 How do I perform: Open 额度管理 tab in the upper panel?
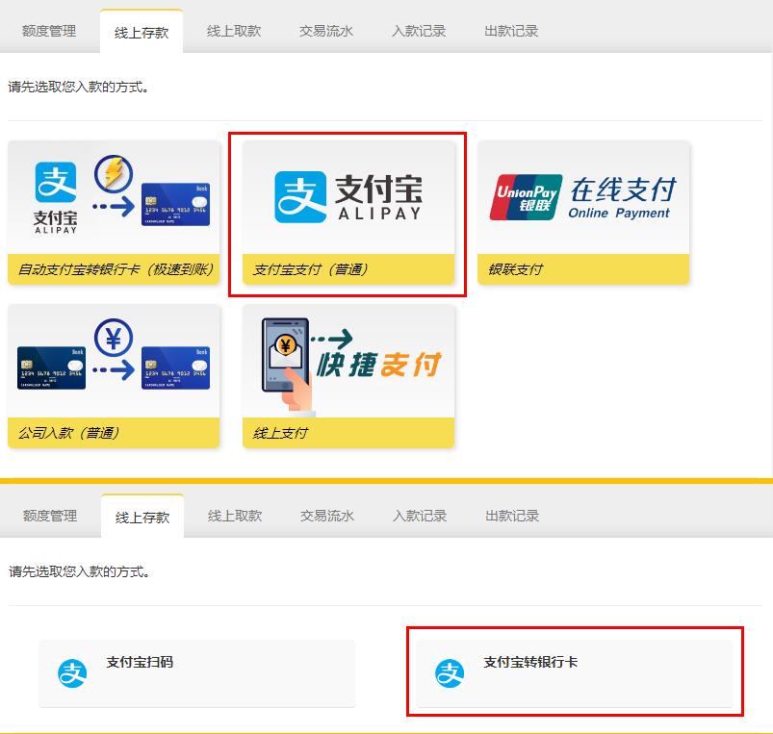[49, 31]
